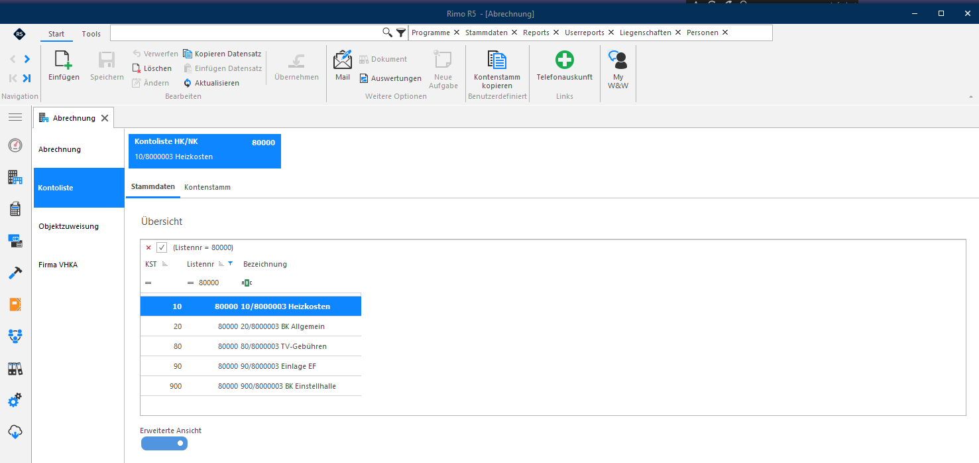Open Telefonauskunft green plus icon
The height and width of the screenshot is (463, 979).
(564, 60)
